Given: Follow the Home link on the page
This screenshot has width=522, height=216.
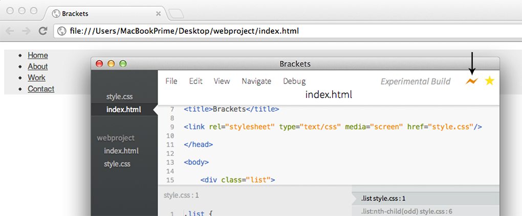Looking at the screenshot, I should point(38,55).
